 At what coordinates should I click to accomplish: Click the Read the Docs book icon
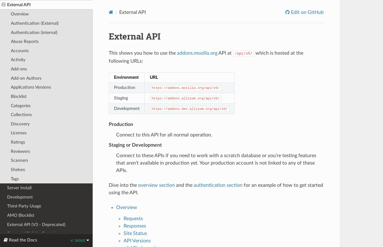6,240
